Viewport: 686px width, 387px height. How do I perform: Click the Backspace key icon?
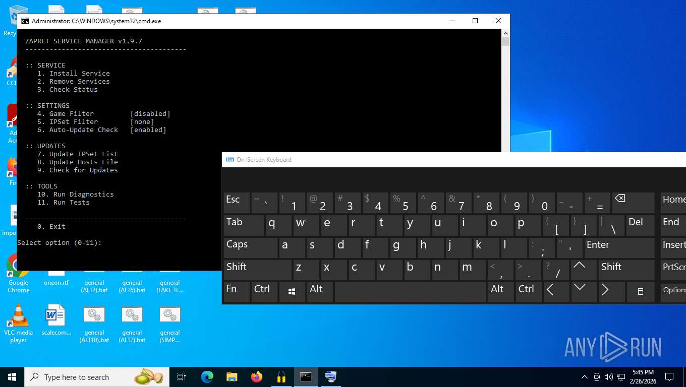(633, 203)
